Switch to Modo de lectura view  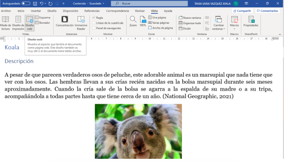[5, 23]
